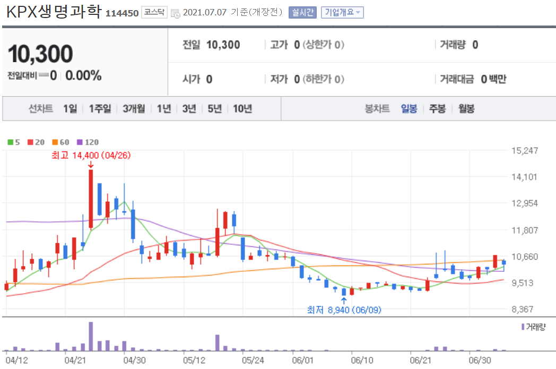This screenshot has width=556, height=369.
Task: Click the 봉차트 section label
Action: pyautogui.click(x=377, y=108)
